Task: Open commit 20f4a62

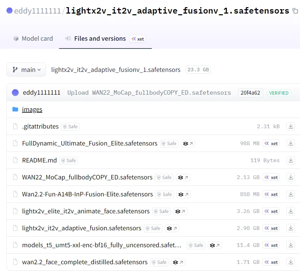Action: click(x=250, y=93)
